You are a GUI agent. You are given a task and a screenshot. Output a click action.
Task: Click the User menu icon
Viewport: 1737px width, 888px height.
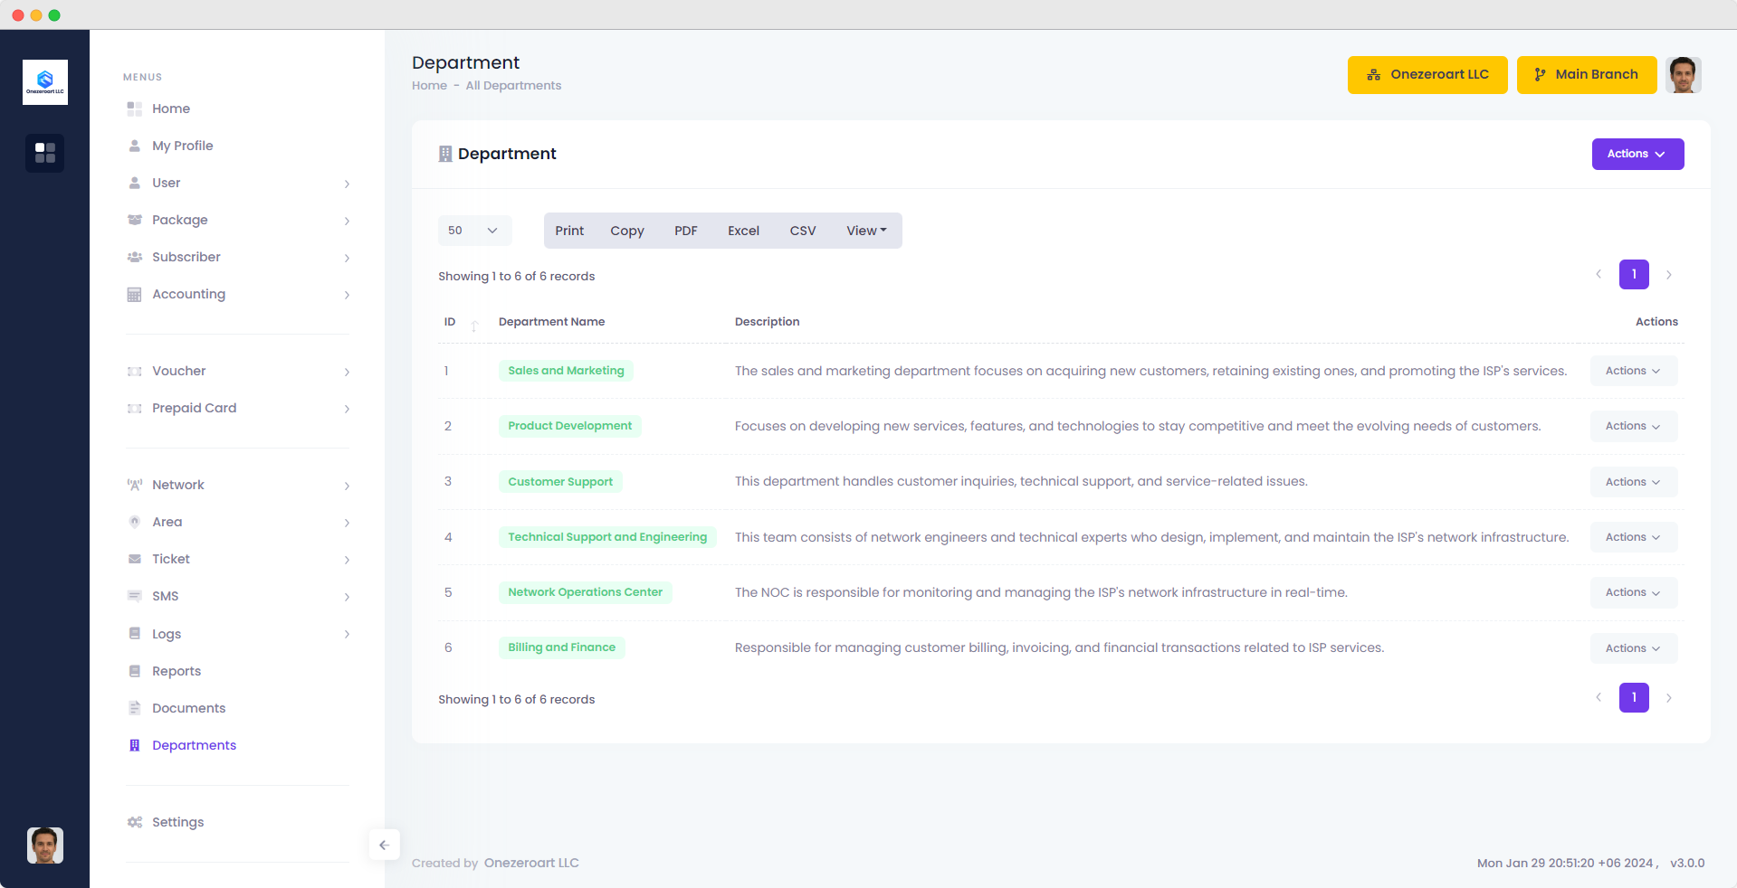click(135, 183)
